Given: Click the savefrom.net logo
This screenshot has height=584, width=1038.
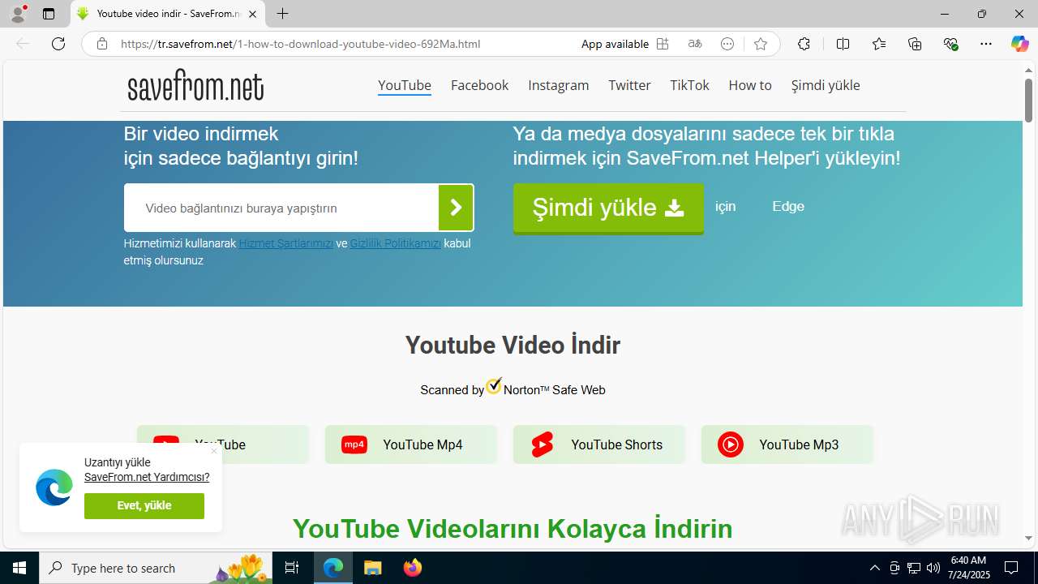Looking at the screenshot, I should [195, 85].
